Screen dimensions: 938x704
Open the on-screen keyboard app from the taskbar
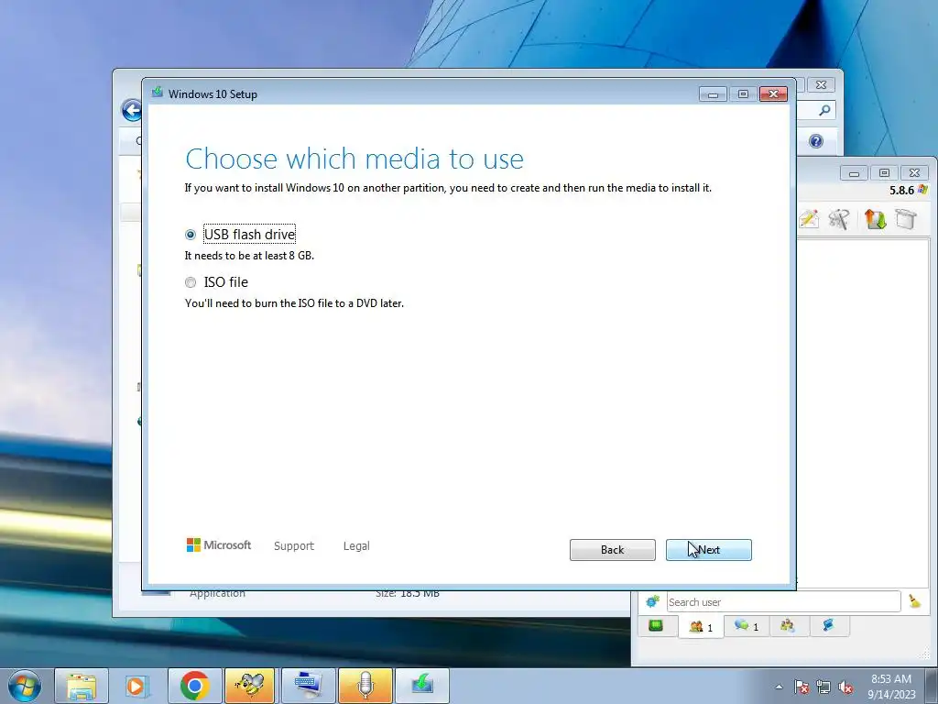click(307, 686)
